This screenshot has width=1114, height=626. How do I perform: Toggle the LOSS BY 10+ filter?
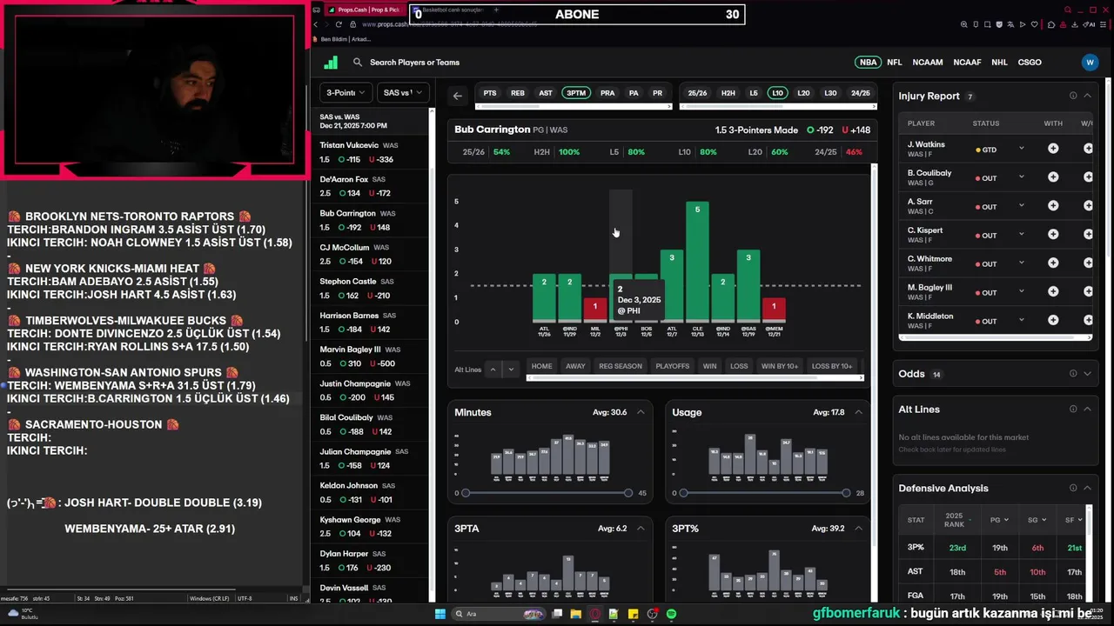tap(831, 366)
